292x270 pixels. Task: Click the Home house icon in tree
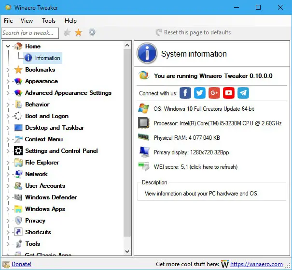coord(18,46)
